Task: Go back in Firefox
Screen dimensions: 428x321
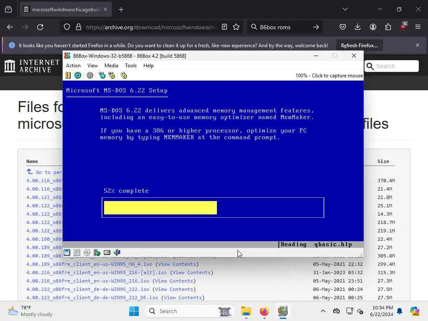Action: coord(10,27)
